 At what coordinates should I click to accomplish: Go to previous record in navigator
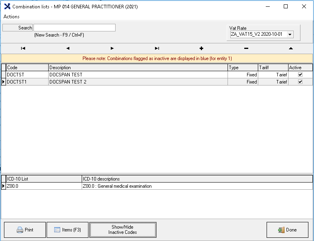point(68,49)
